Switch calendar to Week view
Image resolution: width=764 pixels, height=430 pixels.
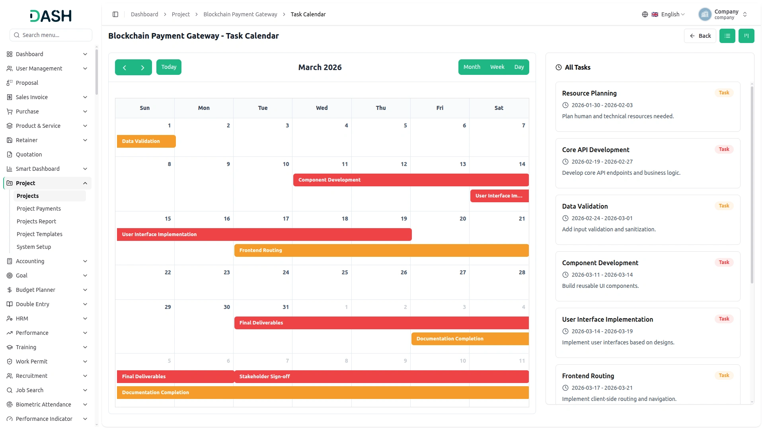[497, 67]
